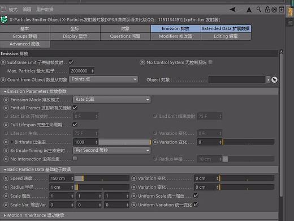Collapse Emission Parameters section

point(5,91)
